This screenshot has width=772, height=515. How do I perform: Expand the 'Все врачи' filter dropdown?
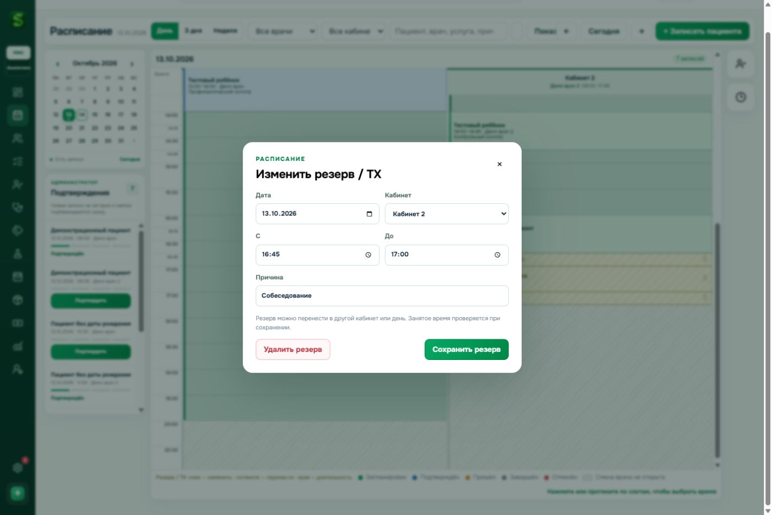pyautogui.click(x=283, y=31)
